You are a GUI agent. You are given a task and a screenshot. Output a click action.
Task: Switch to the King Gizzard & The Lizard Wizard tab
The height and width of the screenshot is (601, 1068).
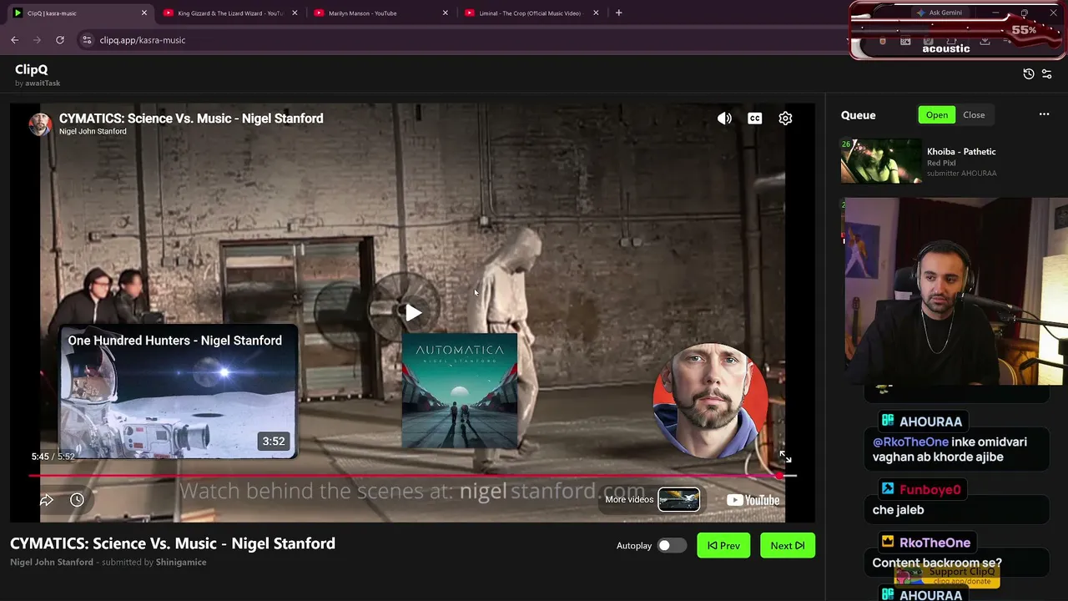coord(230,13)
